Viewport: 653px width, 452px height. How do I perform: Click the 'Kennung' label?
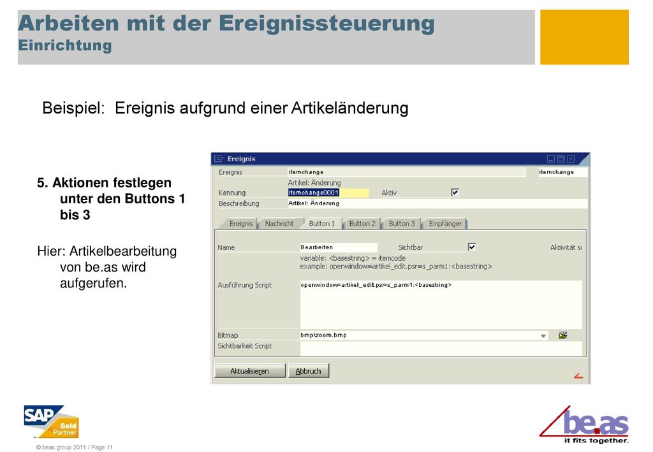pos(232,193)
